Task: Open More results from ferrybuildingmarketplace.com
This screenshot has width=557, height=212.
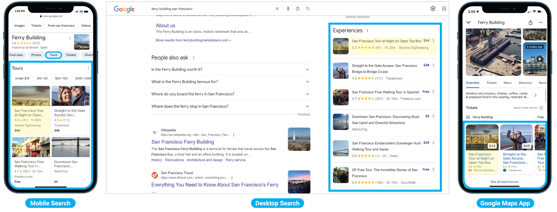Action: 193,40
